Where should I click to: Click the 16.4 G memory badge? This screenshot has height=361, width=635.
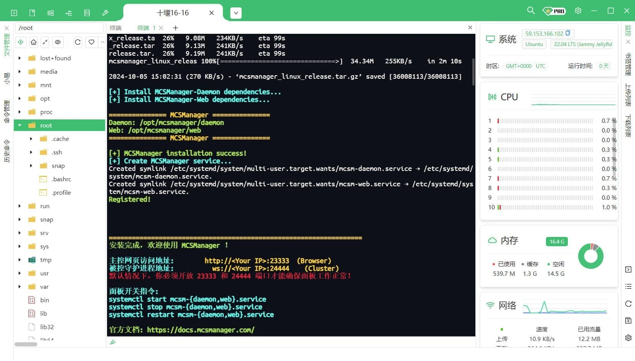(557, 242)
